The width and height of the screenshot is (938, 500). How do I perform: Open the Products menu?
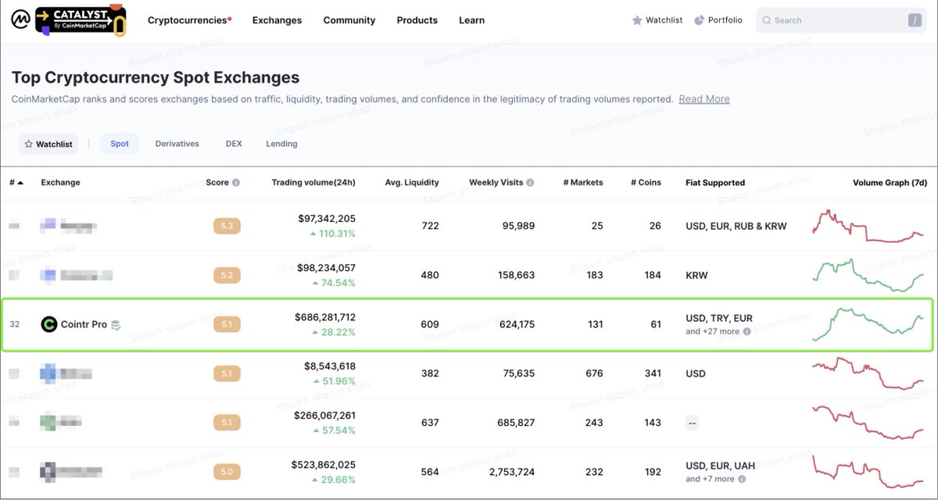click(417, 20)
